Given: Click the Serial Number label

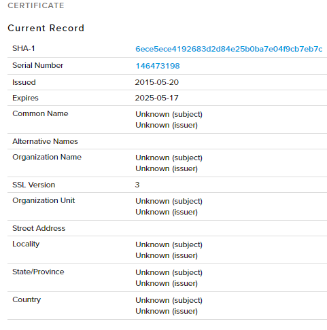Looking at the screenshot, I should [38, 65].
